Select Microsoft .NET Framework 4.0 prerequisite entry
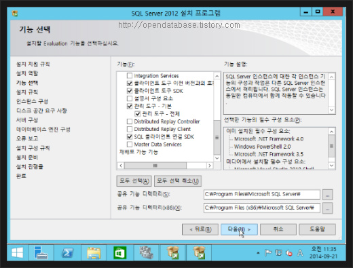The height and width of the screenshot is (268, 353). coord(269,139)
